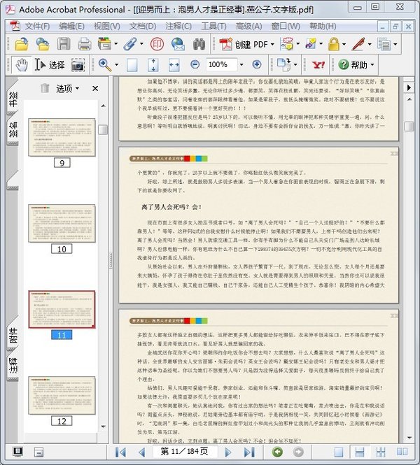Select the Snapshot camera tool

(x=78, y=64)
